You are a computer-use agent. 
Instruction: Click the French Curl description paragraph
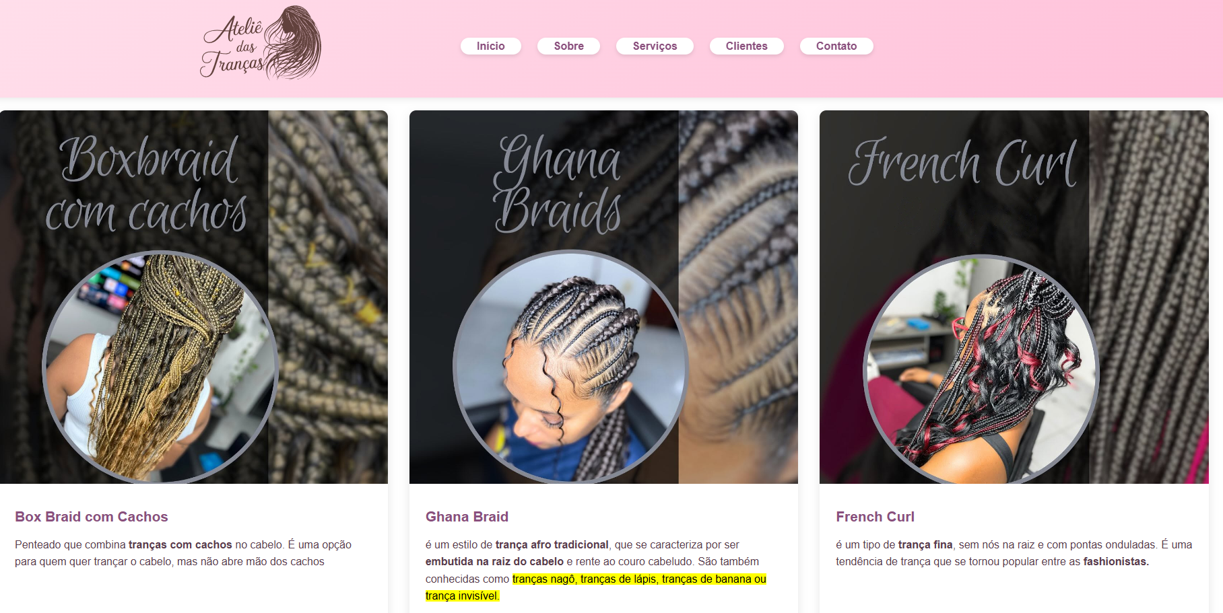[x=1014, y=553]
